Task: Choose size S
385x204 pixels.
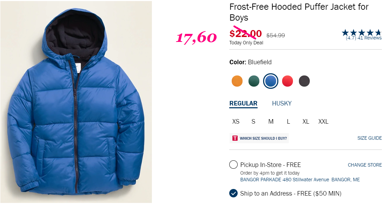Action: 253,122
